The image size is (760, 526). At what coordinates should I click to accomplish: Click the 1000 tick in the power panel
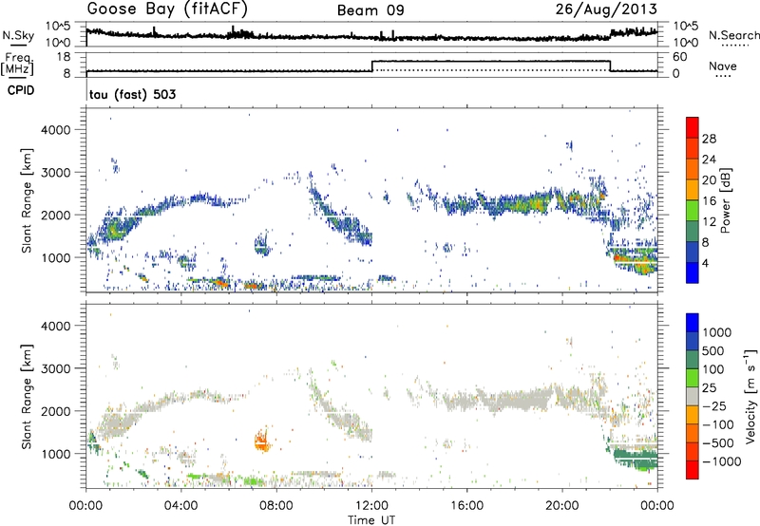(55, 257)
